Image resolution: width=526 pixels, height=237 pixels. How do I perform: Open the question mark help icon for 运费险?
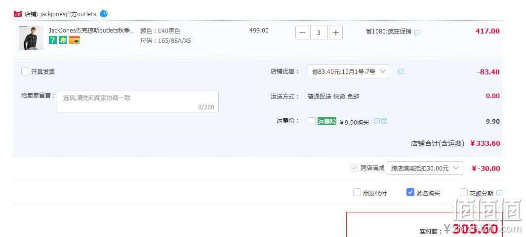[x=384, y=121]
